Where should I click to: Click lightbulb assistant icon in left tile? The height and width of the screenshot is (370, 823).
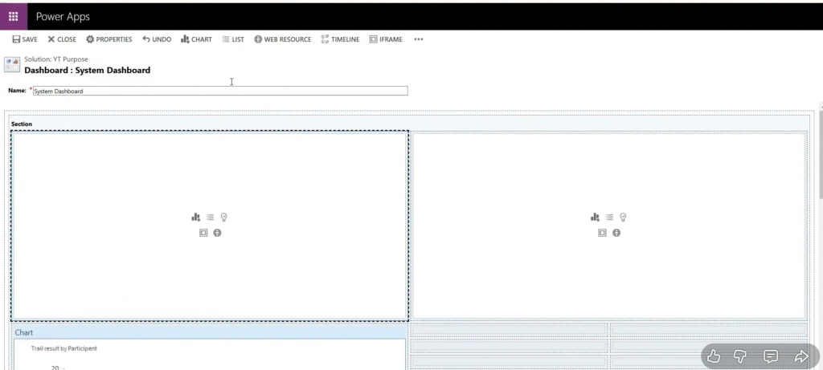[224, 217]
